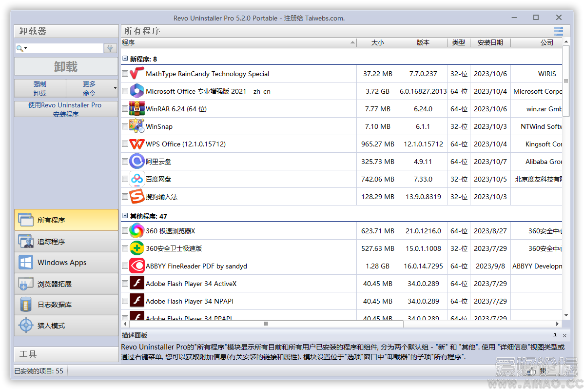The width and height of the screenshot is (584, 390).
Task: Click the Microsoft Office program icon
Action: click(137, 91)
